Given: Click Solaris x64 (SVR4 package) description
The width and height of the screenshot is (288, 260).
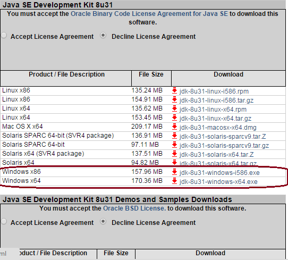Looking at the screenshot, I should click(43, 154).
